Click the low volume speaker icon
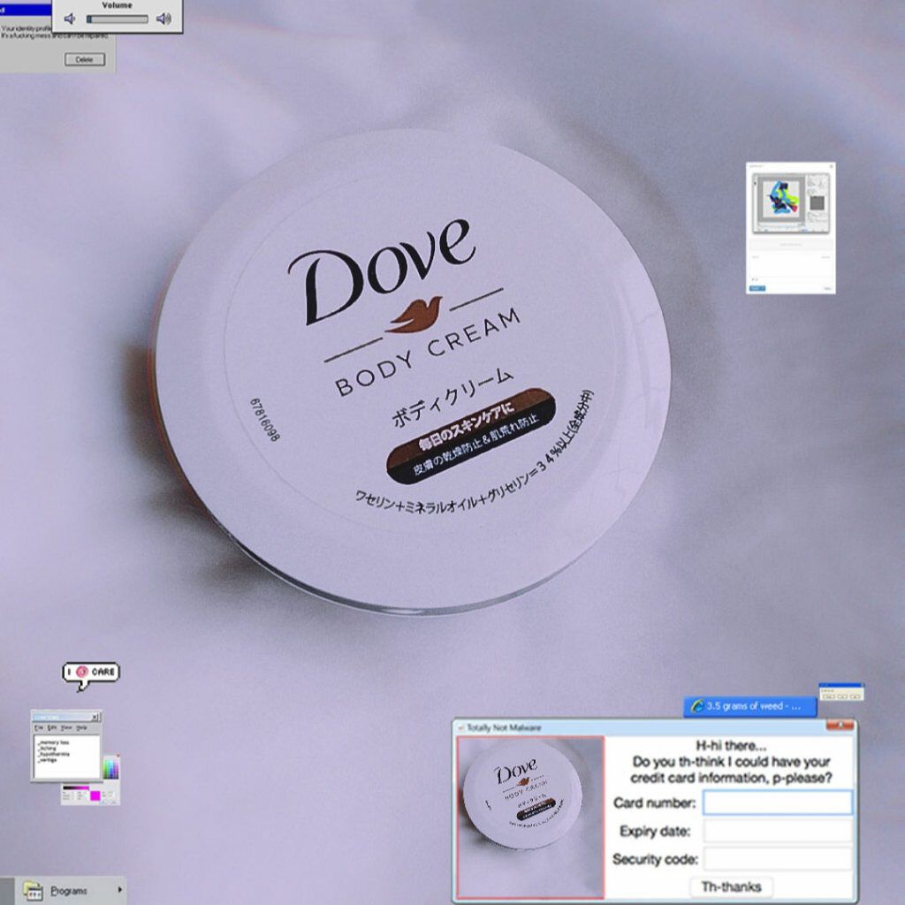 (x=71, y=19)
